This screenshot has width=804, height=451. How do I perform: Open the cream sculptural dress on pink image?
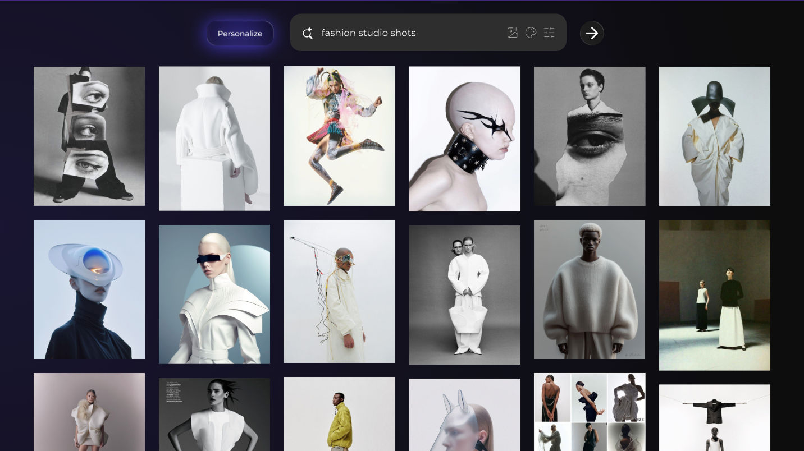pyautogui.click(x=89, y=412)
